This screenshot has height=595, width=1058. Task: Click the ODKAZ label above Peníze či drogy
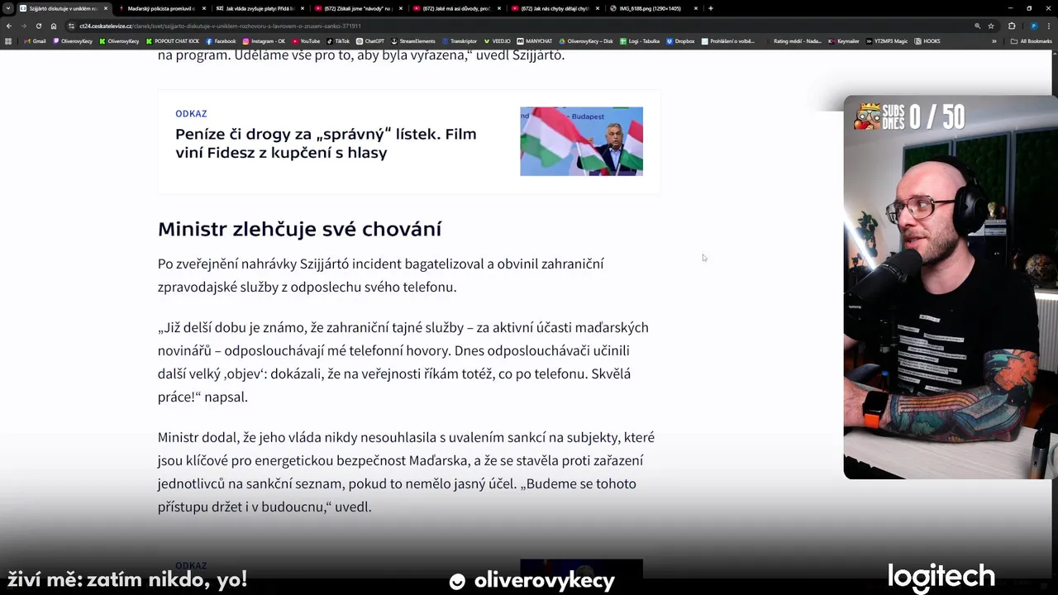point(191,113)
